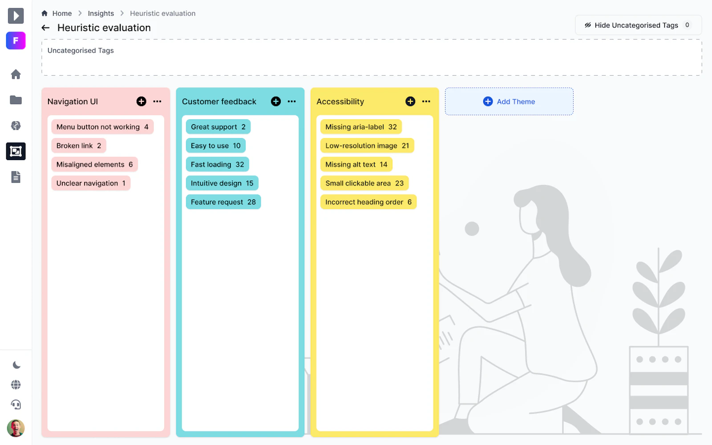
Task: Select the Unclear navigation tag
Action: (x=91, y=183)
